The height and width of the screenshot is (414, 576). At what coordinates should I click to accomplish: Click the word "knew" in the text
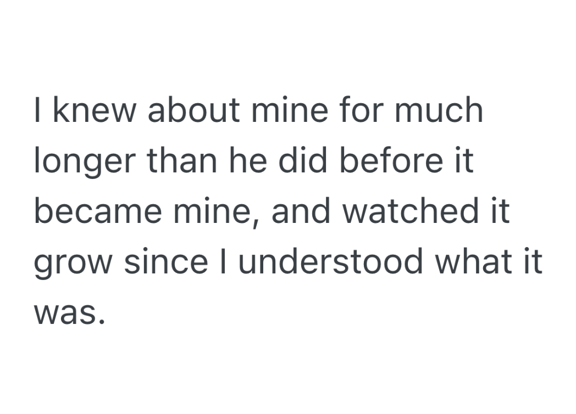(x=87, y=111)
